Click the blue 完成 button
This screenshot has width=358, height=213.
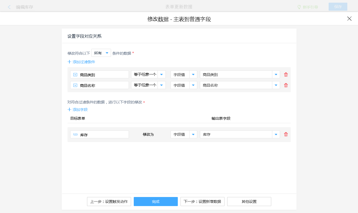coord(156,202)
